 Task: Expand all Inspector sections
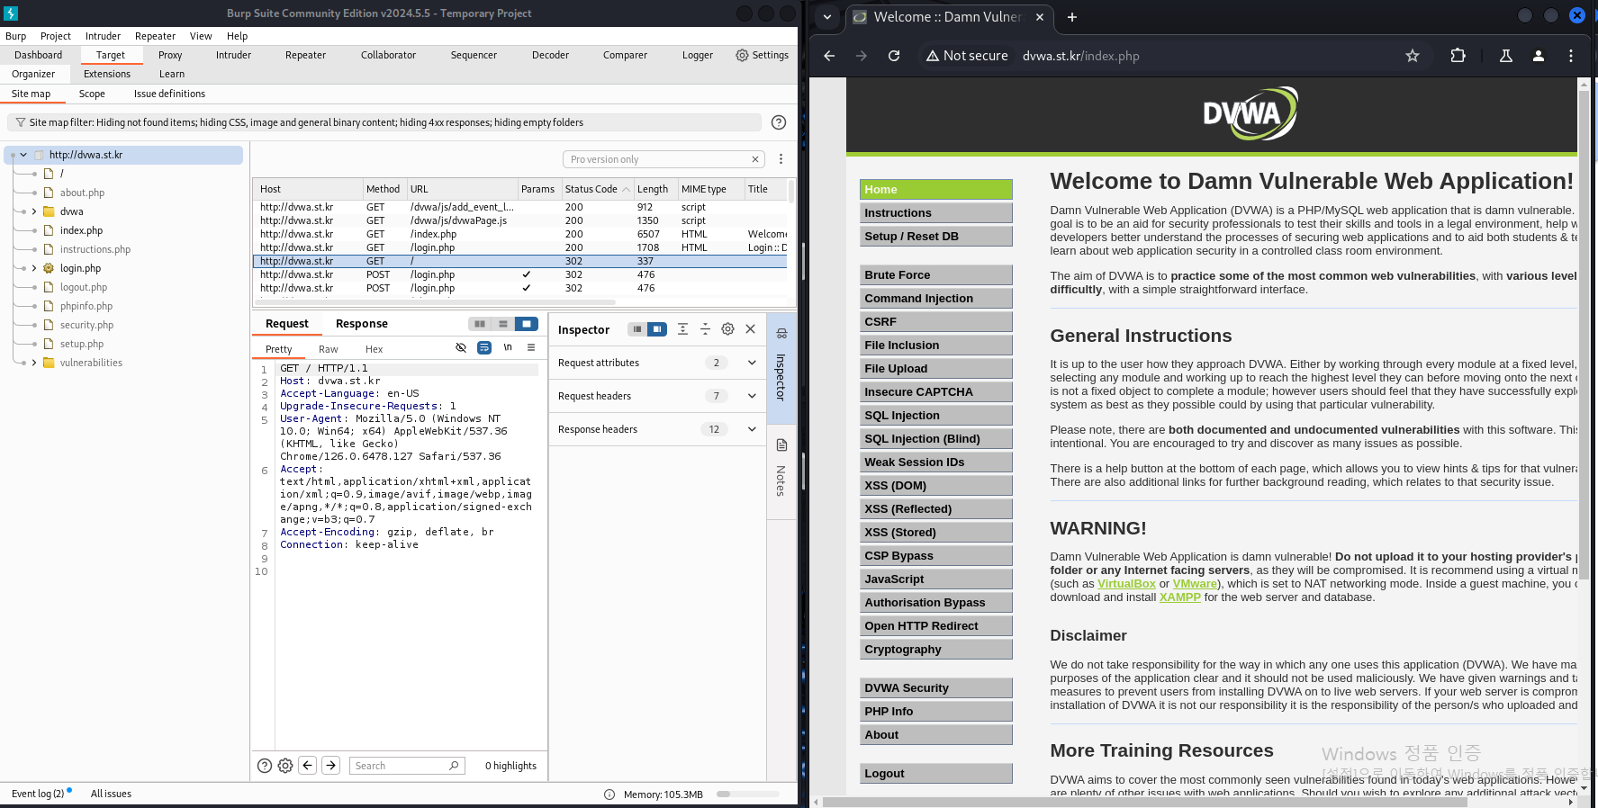(x=682, y=329)
